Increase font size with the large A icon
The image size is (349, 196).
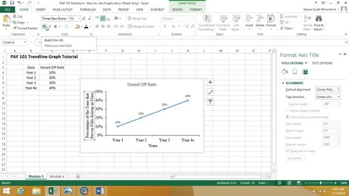[x=84, y=19]
